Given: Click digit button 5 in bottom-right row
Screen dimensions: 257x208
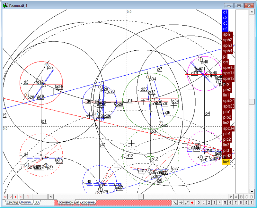Looking at the screenshot, I should pyautogui.click(x=225, y=203).
